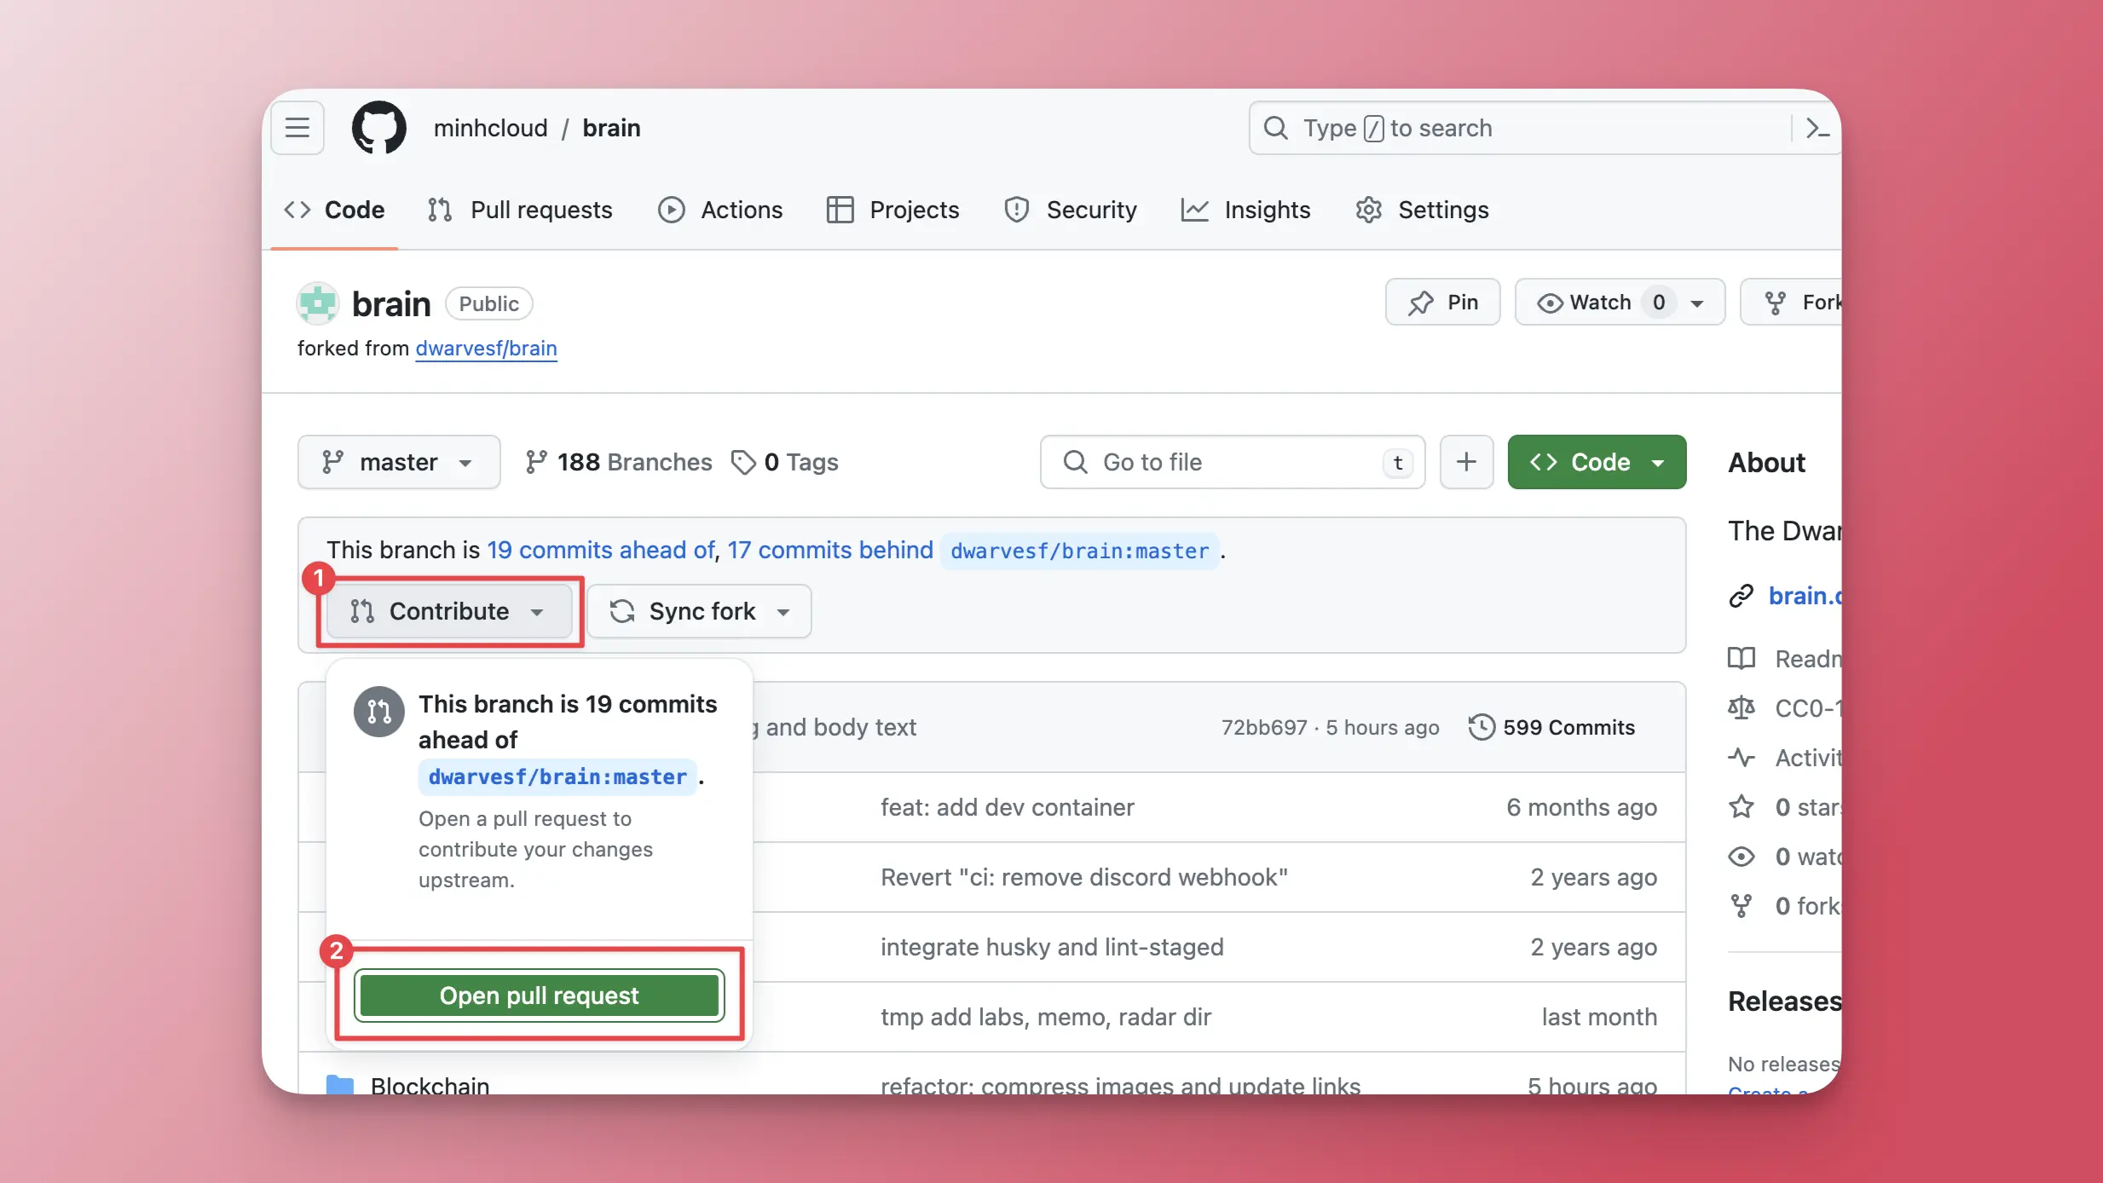Click dwarvesf/brain:master label in popup

tap(558, 776)
